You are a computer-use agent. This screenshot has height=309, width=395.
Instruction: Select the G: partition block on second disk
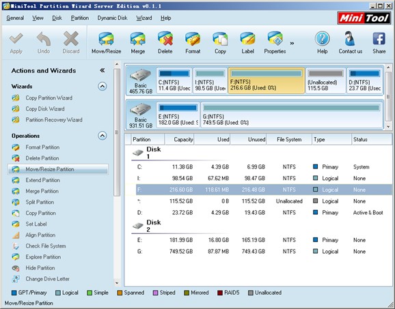(x=292, y=115)
